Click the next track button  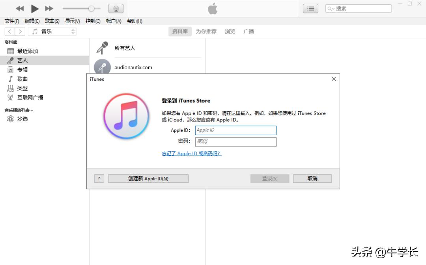point(49,8)
